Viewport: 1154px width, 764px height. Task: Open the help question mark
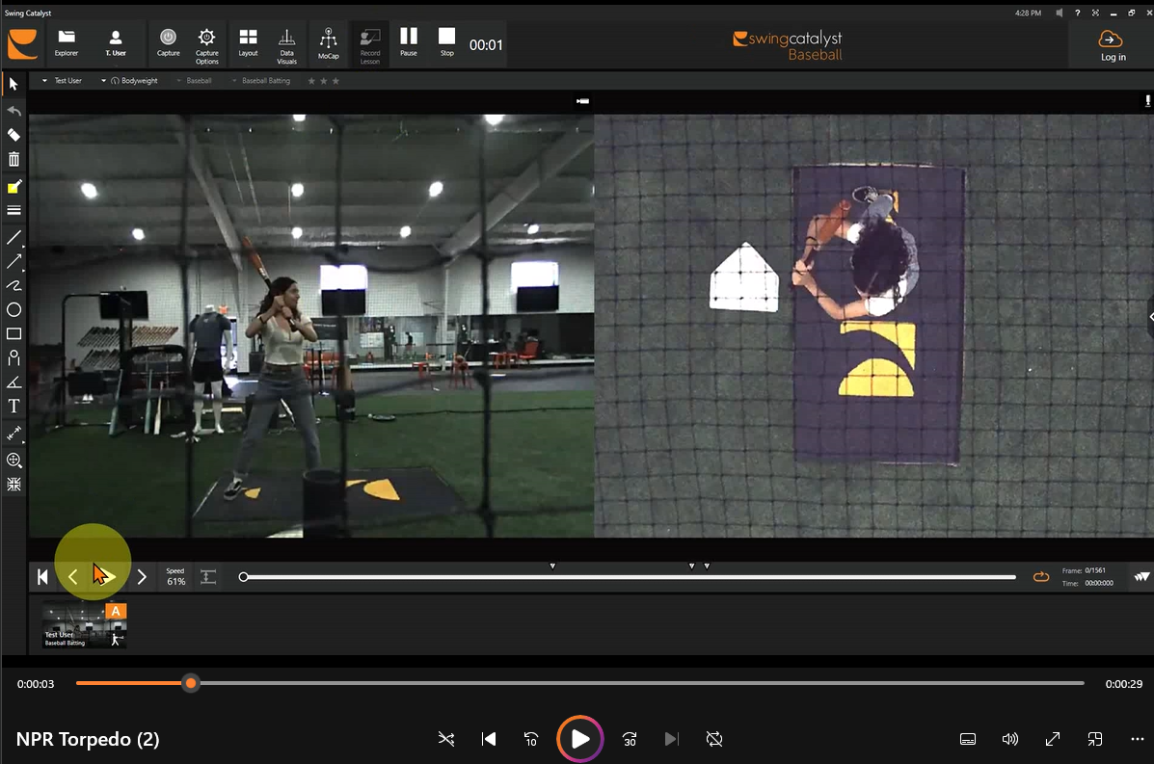(x=1077, y=13)
